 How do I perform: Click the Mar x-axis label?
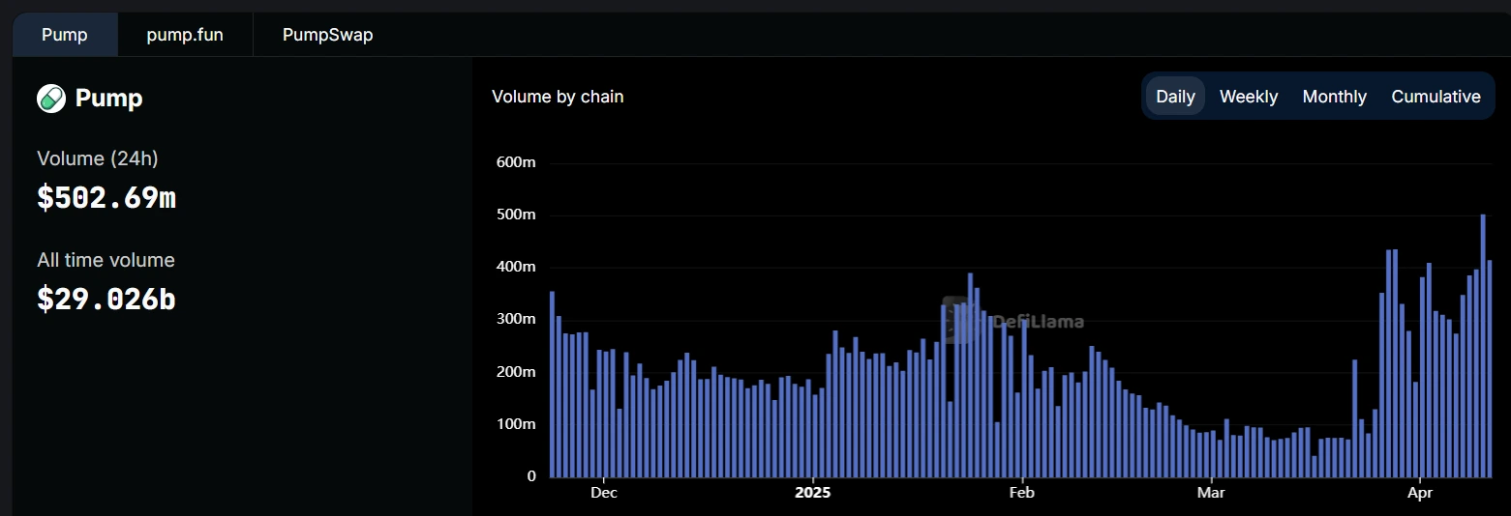point(1211,493)
